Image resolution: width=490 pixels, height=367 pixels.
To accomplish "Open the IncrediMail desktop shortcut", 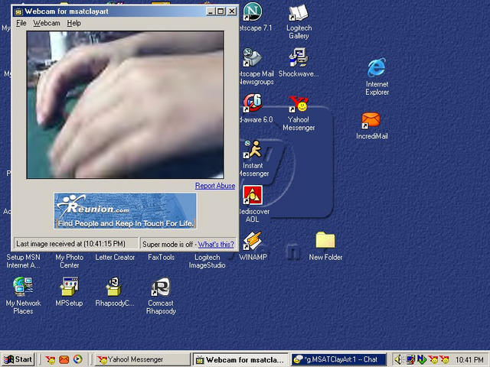I will coord(371,121).
